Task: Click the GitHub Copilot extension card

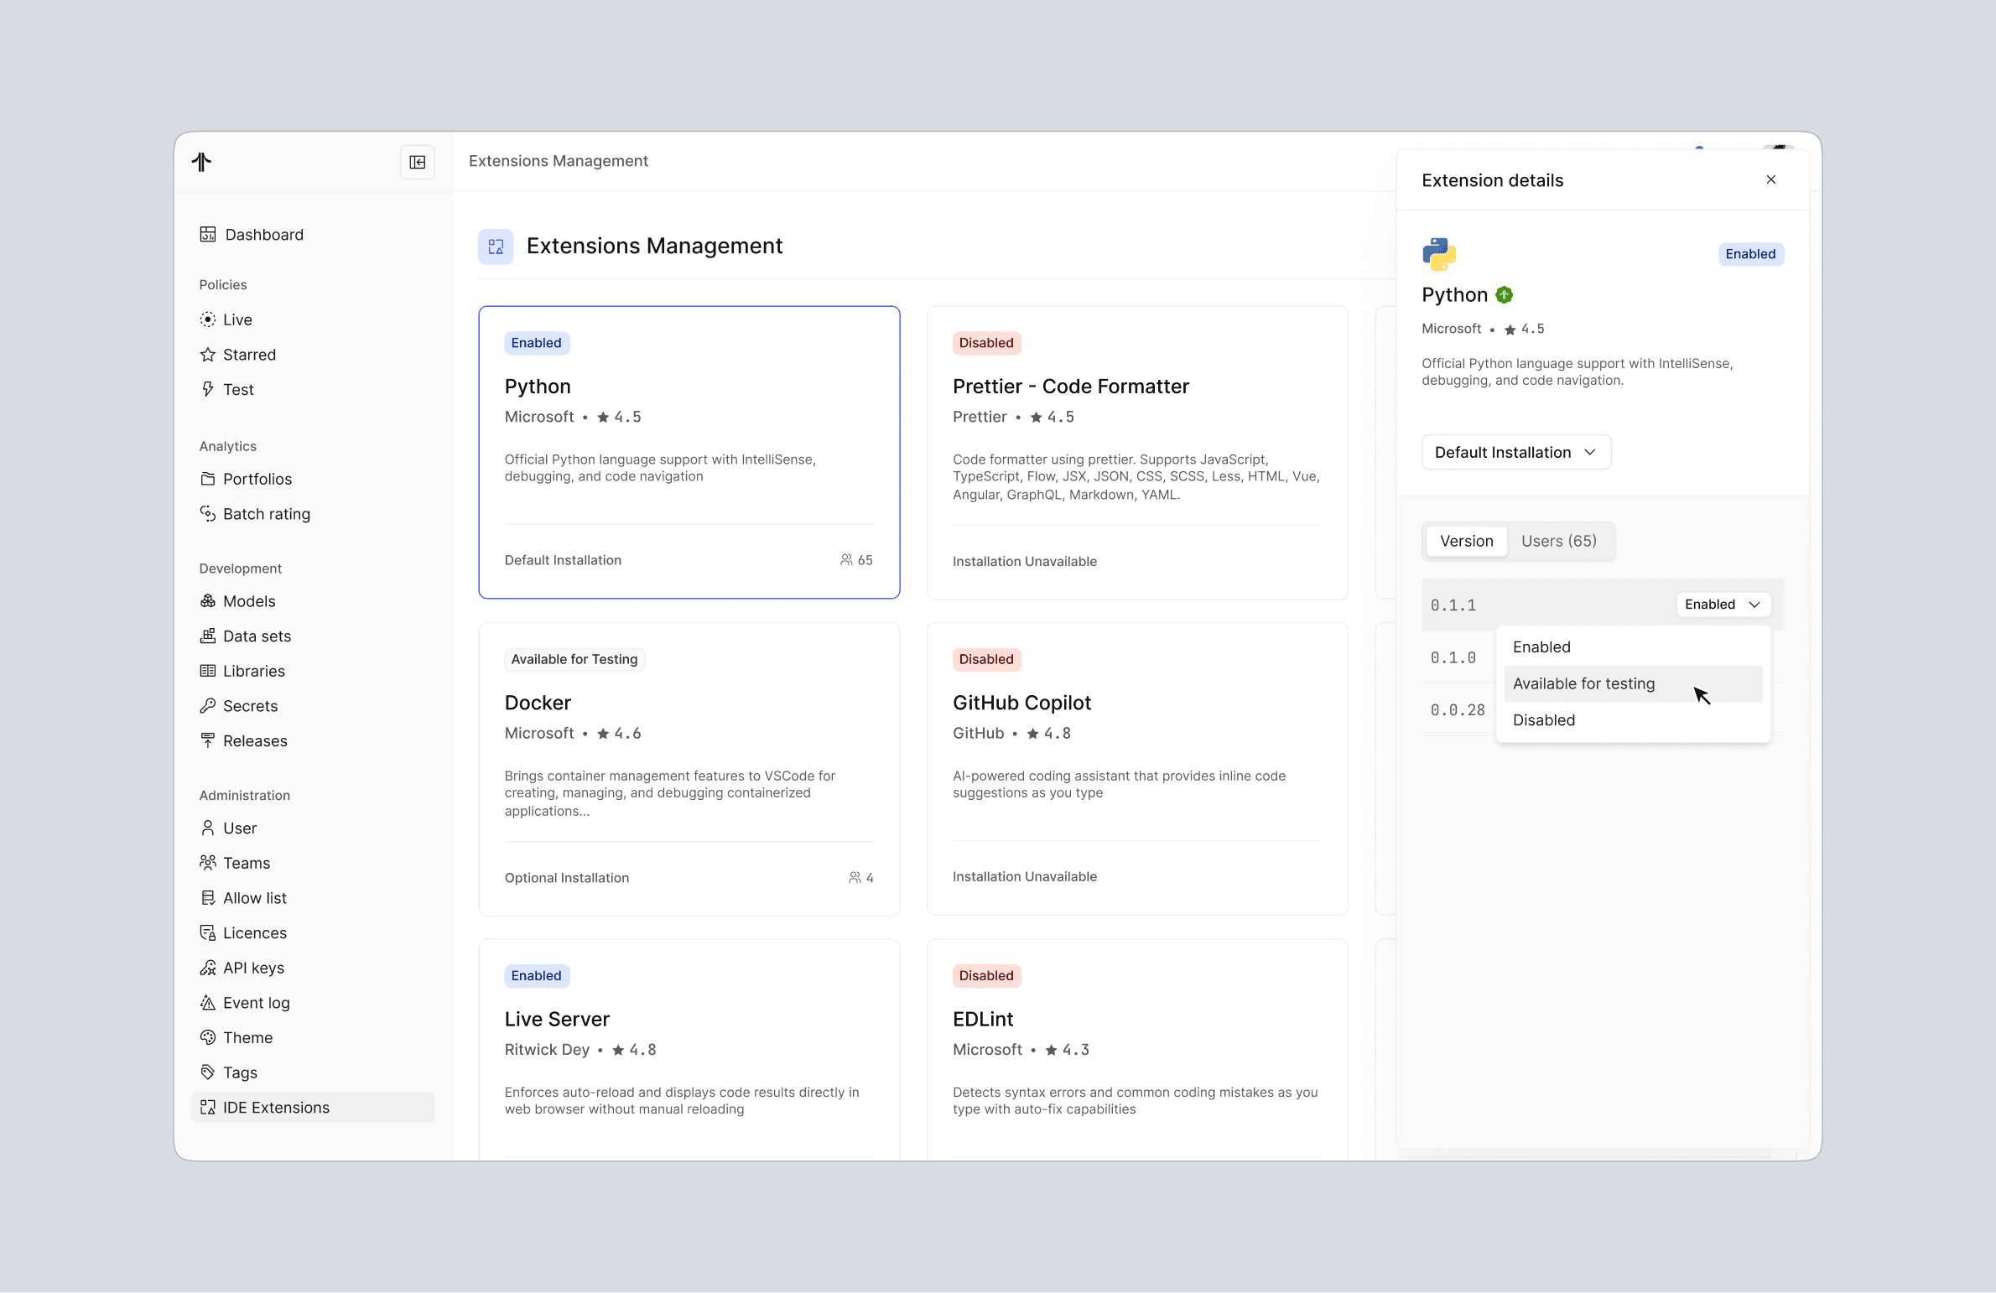Action: tap(1136, 767)
